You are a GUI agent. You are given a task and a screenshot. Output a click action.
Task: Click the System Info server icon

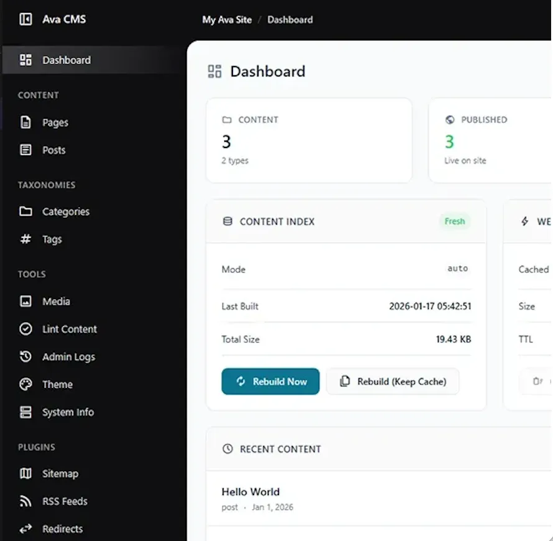(x=25, y=412)
